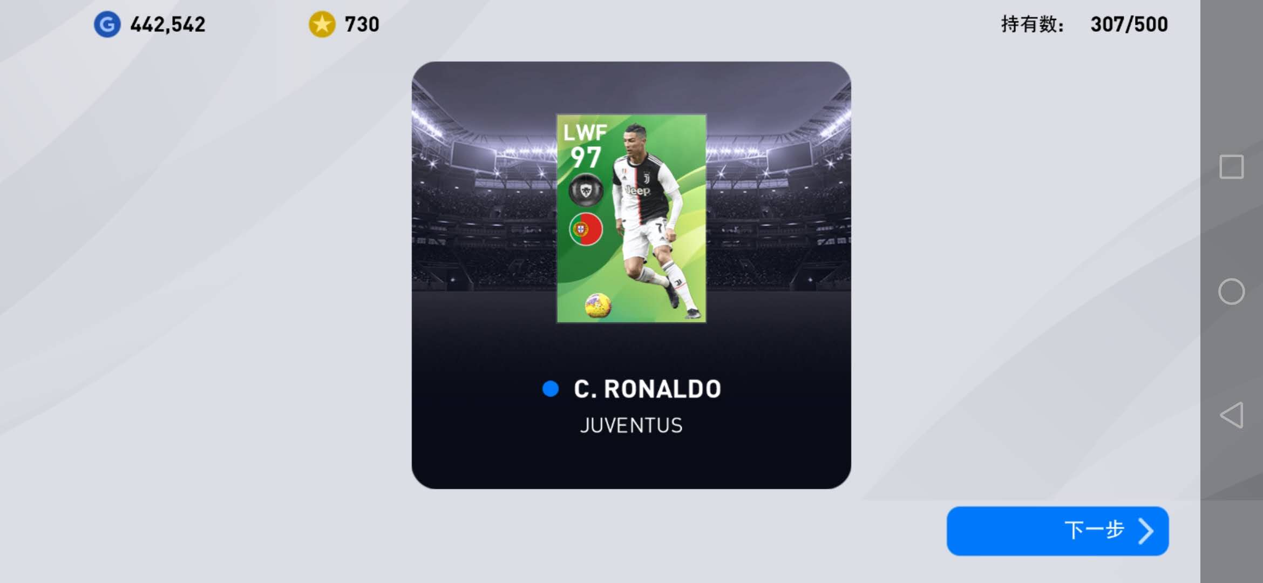
Task: Tap the gold star coin icon
Action: tap(322, 25)
